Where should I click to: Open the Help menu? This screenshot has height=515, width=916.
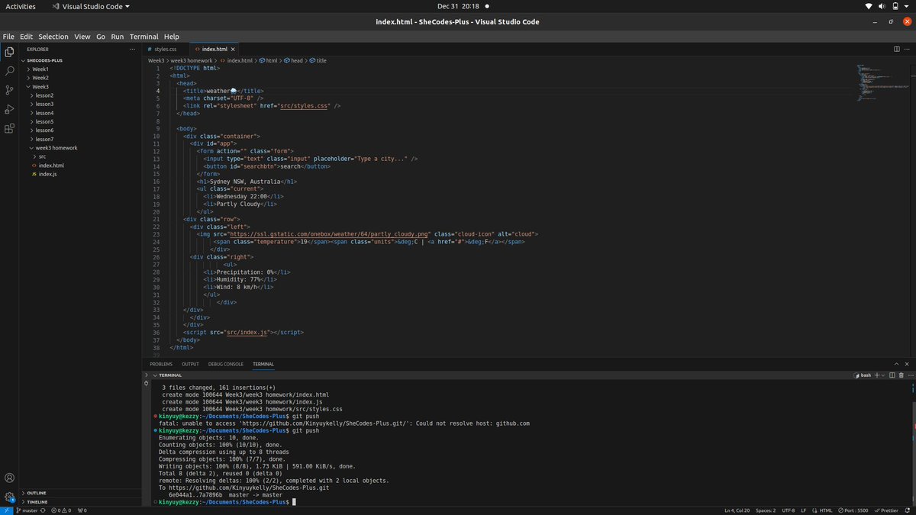(172, 37)
